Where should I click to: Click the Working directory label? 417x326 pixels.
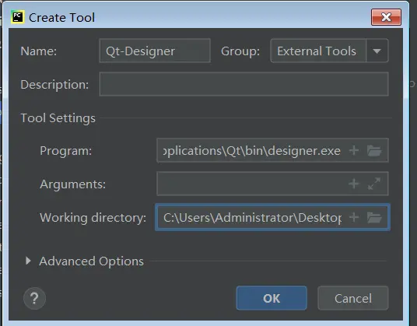[93, 218]
